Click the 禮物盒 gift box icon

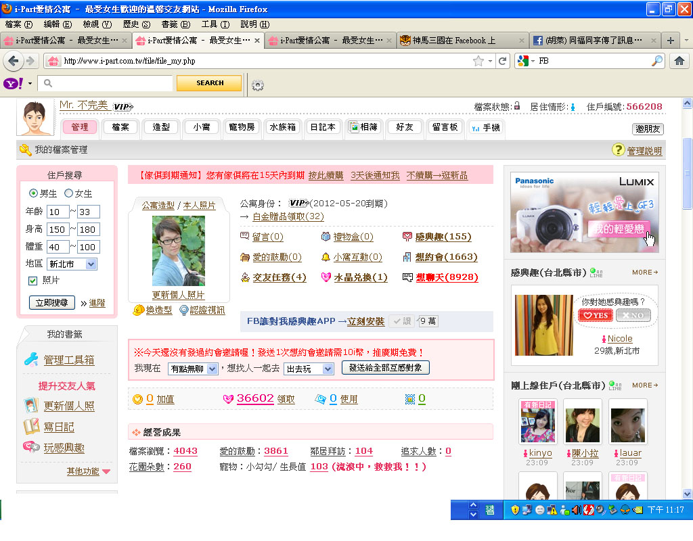pos(326,237)
